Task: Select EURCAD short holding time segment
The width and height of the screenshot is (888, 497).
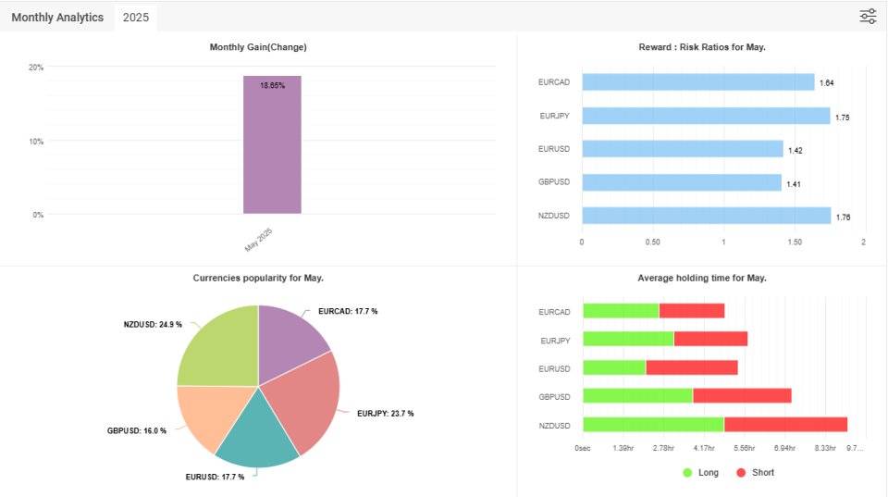Action: point(692,311)
